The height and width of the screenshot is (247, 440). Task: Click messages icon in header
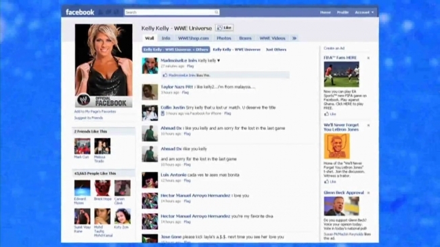108,12
